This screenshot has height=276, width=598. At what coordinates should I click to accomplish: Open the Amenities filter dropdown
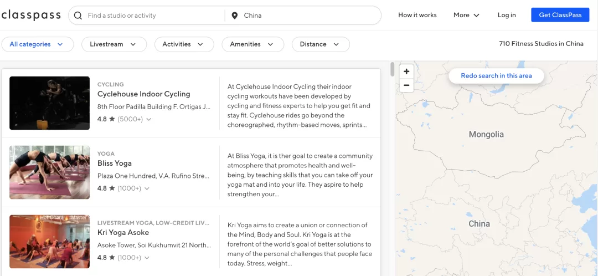point(253,44)
